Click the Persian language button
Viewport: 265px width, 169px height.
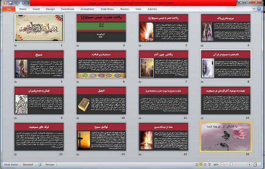pos(50,164)
